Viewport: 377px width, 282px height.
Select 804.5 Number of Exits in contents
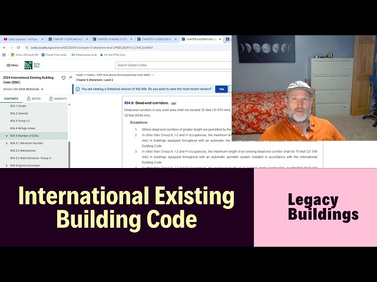pyautogui.click(x=25, y=136)
